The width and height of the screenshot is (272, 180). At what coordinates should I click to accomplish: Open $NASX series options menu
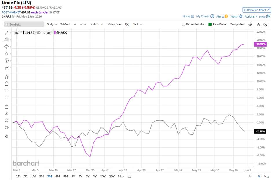pos(52,32)
